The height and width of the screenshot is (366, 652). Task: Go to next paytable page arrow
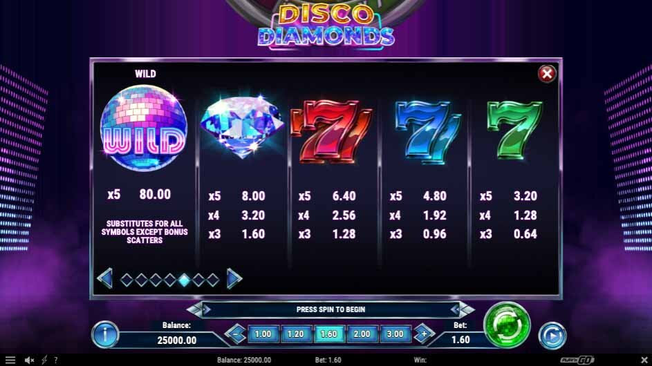click(x=234, y=279)
